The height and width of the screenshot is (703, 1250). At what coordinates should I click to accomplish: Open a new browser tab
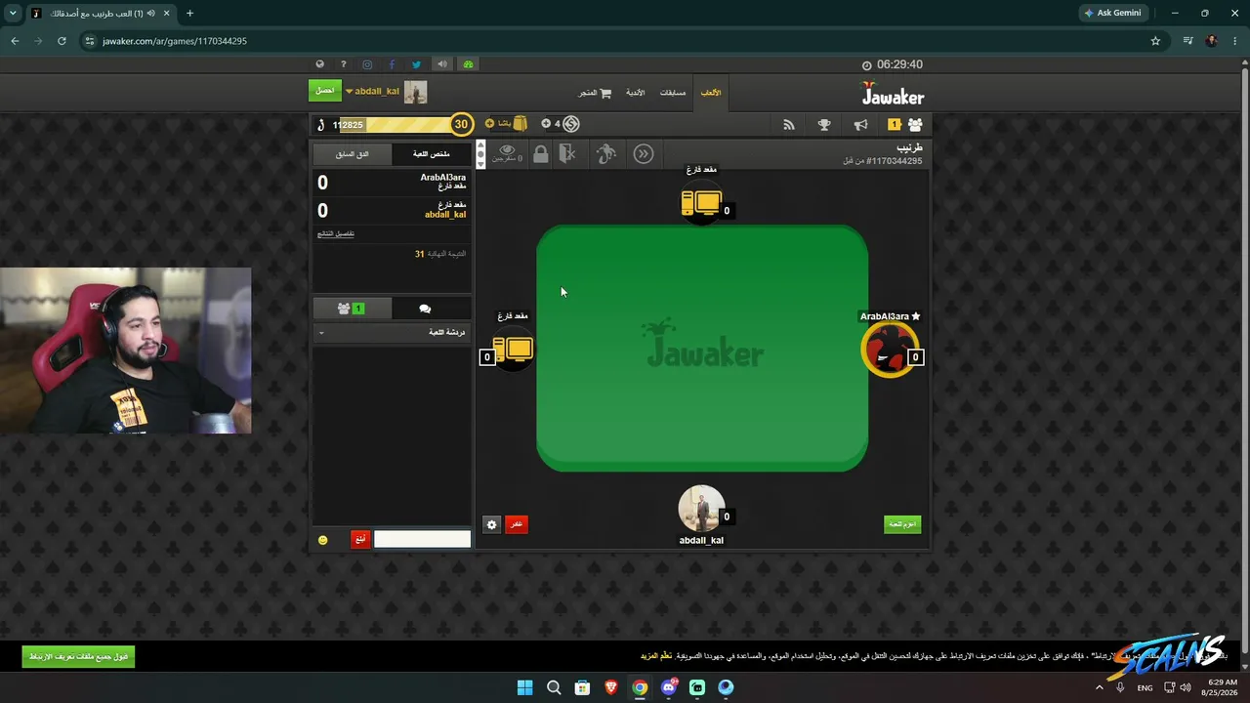click(x=189, y=13)
